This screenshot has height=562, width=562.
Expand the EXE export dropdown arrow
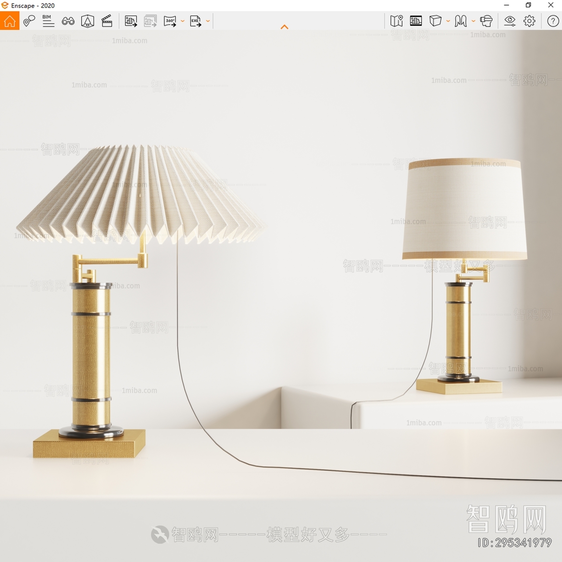(x=208, y=21)
